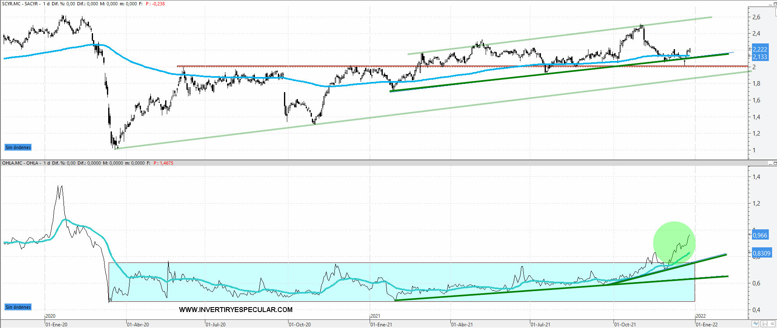Click the 2,133 moving average price tag
This screenshot has height=328, width=777.
760,57
